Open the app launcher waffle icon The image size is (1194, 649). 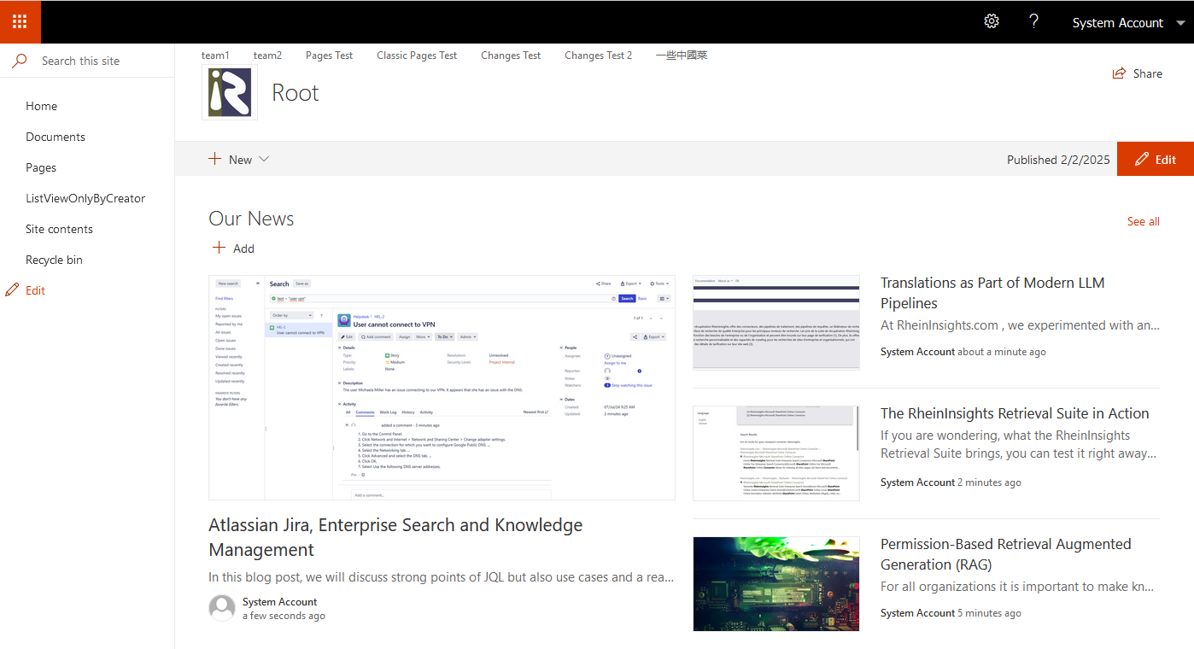point(20,21)
